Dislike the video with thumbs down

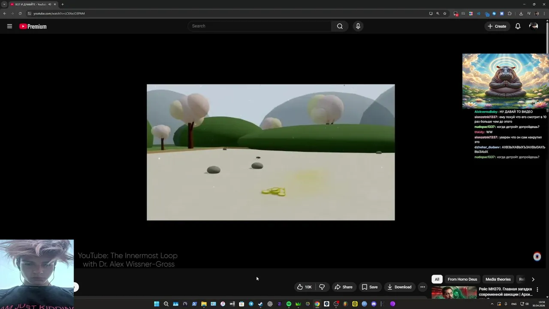point(322,287)
